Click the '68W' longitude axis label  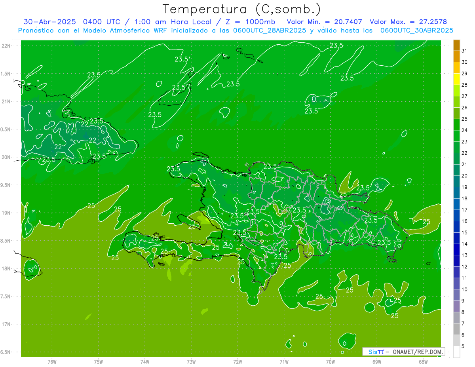click(x=423, y=361)
